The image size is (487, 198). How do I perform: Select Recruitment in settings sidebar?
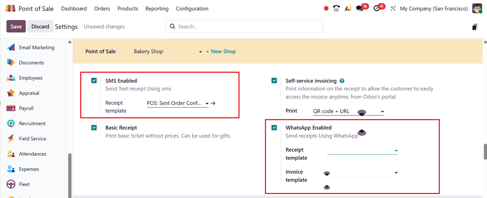32,123
